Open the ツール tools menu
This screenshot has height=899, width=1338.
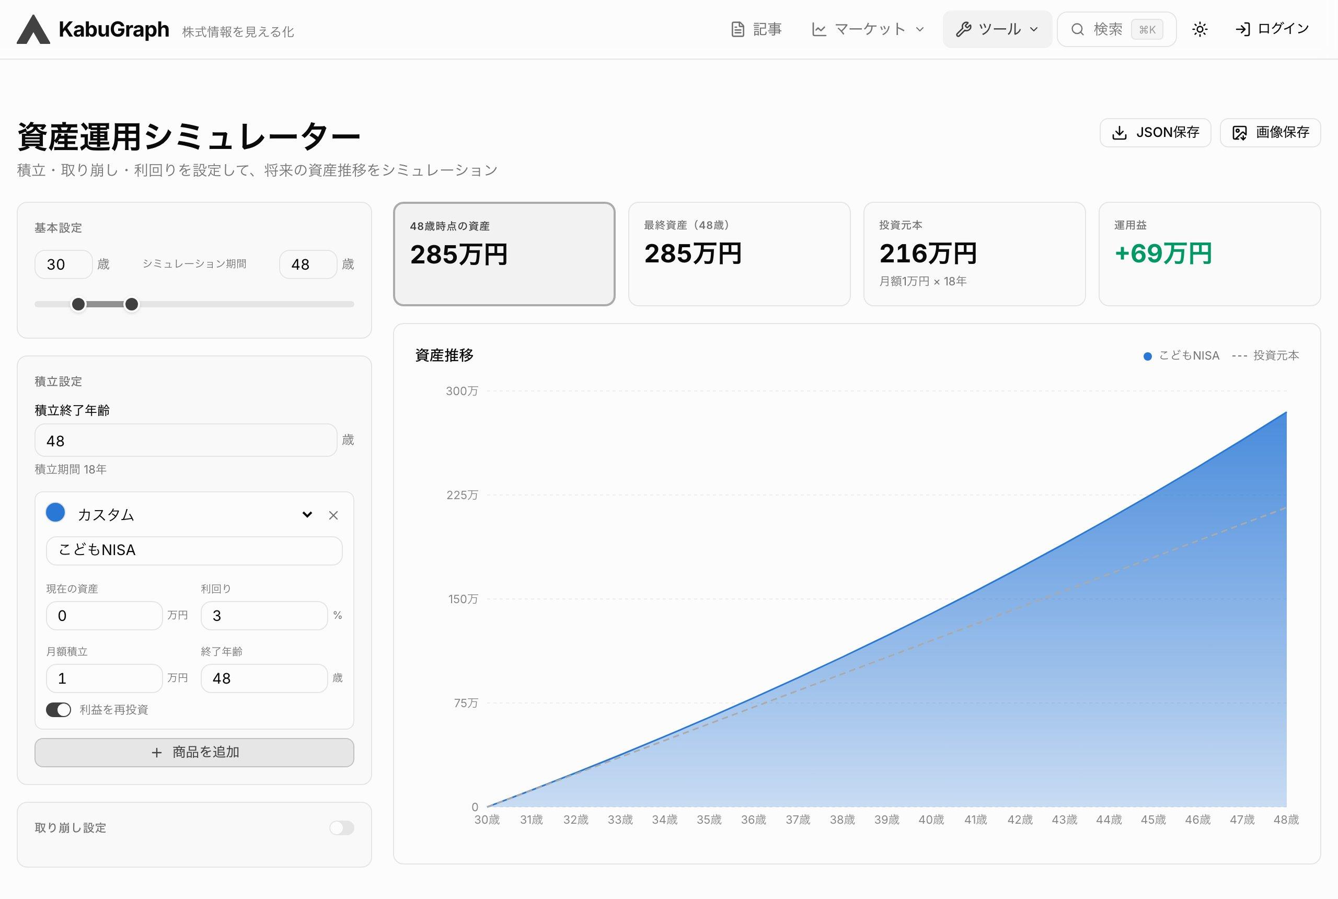(x=997, y=29)
